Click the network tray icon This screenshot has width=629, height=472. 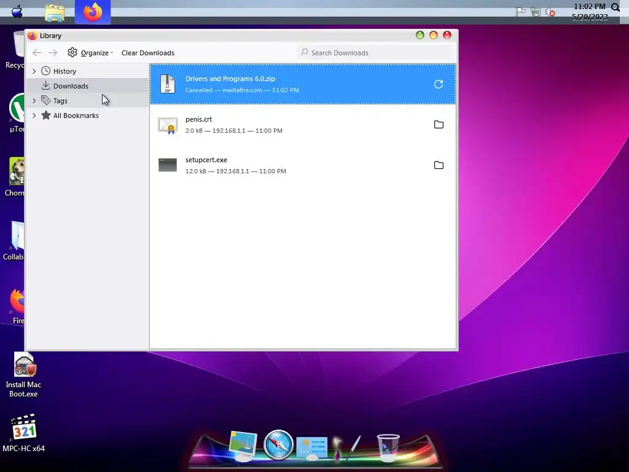[x=535, y=12]
